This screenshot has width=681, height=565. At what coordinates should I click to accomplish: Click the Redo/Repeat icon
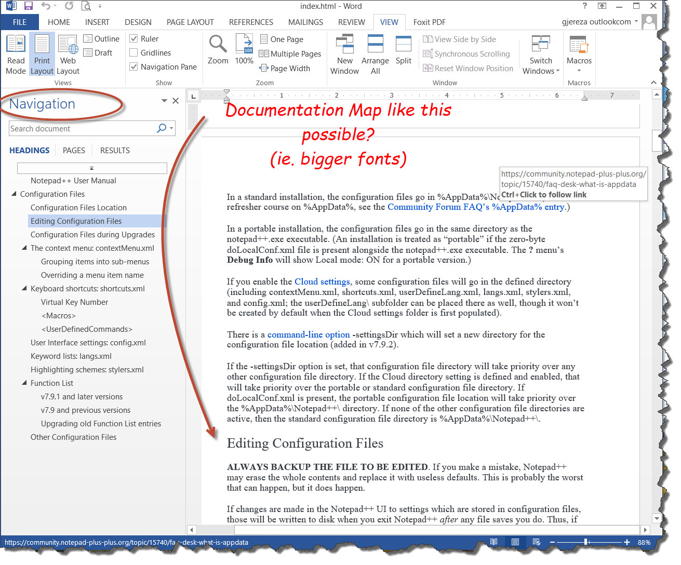(69, 6)
